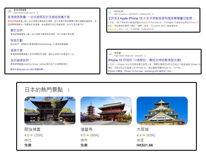The width and height of the screenshot is (206, 159).
Task: Open the Samsung S24 sublink
Action: click(x=159, y=71)
